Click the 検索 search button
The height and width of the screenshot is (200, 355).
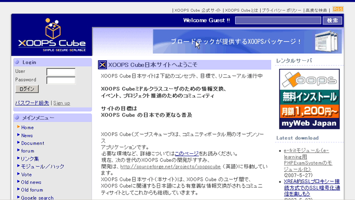(332, 20)
